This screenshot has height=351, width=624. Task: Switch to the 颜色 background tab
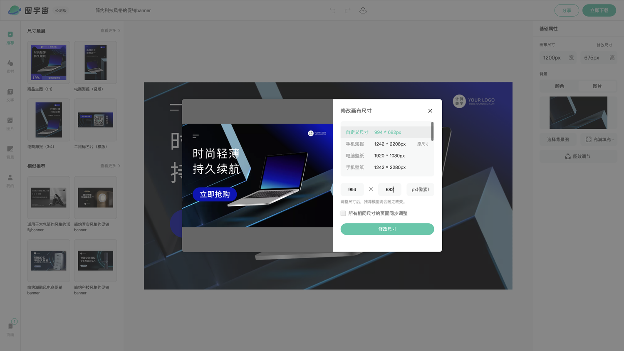click(x=559, y=86)
